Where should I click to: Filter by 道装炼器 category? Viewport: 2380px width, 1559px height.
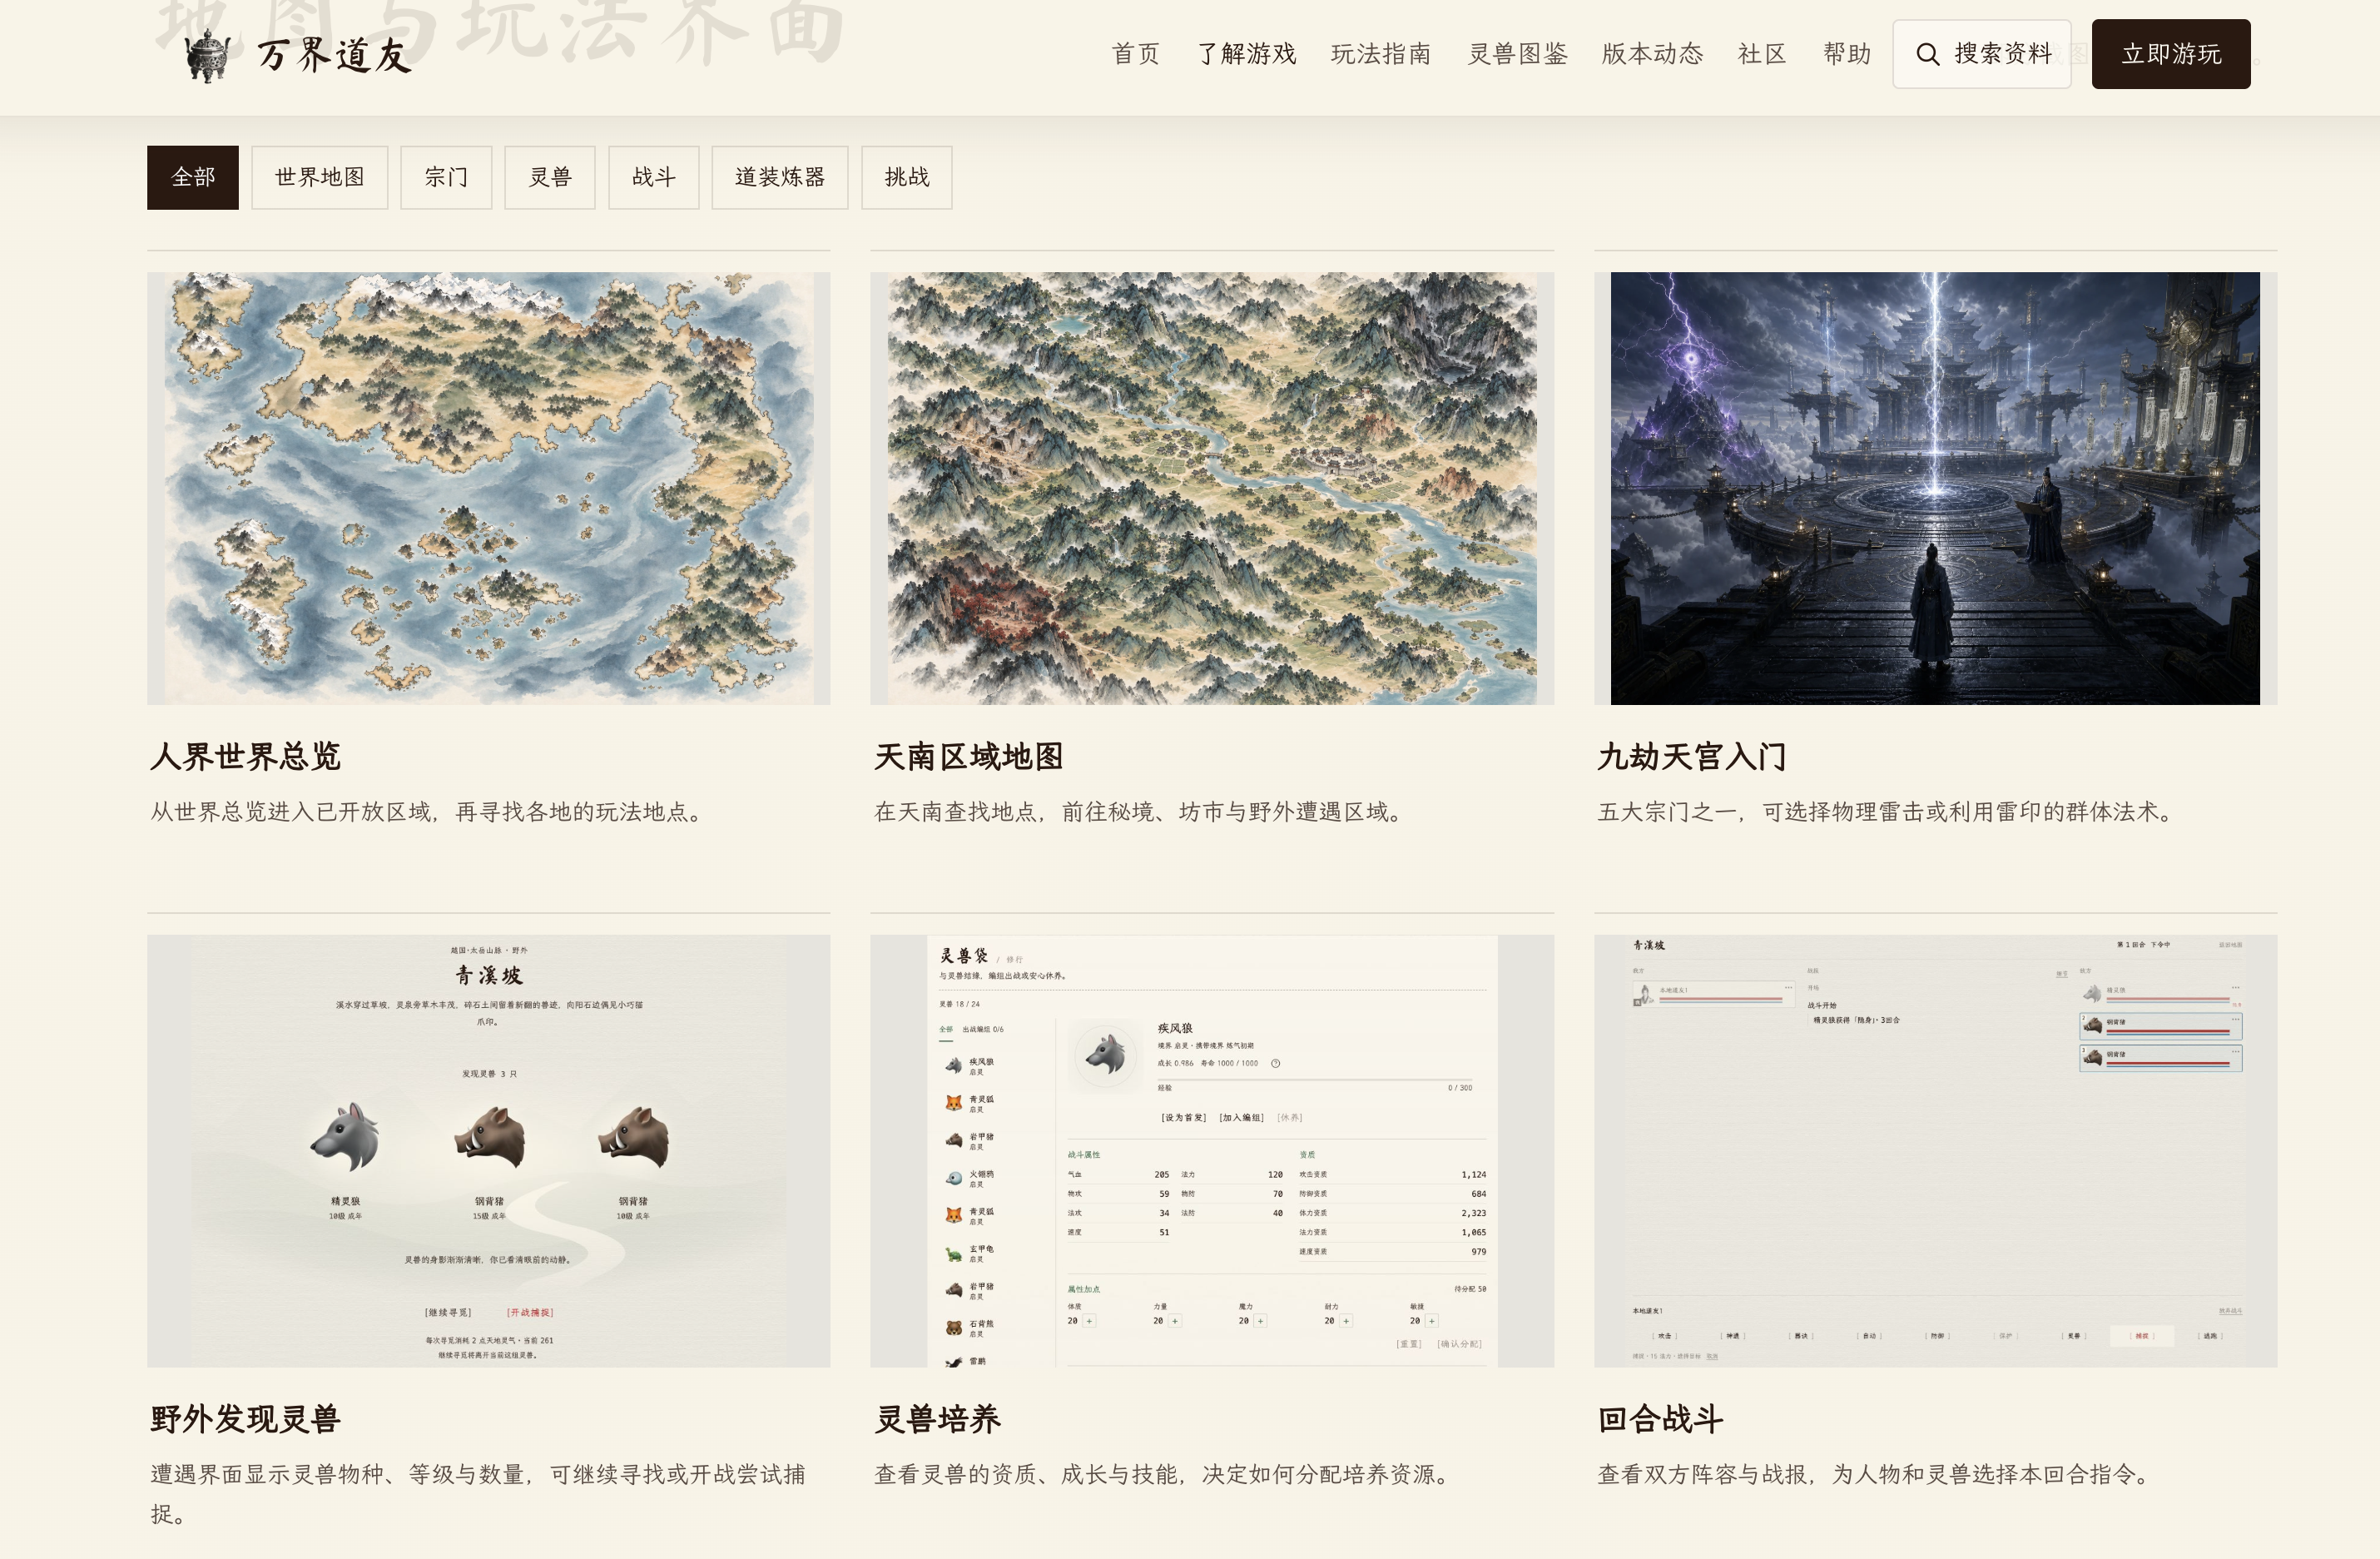pyautogui.click(x=780, y=178)
